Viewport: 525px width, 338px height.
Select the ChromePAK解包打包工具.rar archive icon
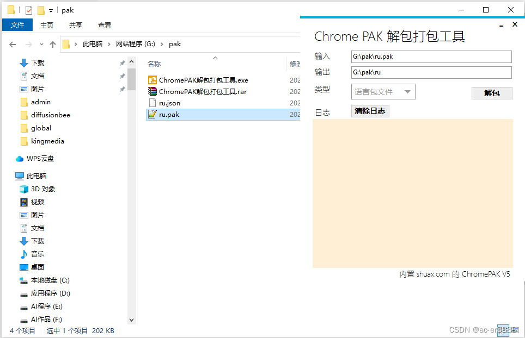coord(152,91)
